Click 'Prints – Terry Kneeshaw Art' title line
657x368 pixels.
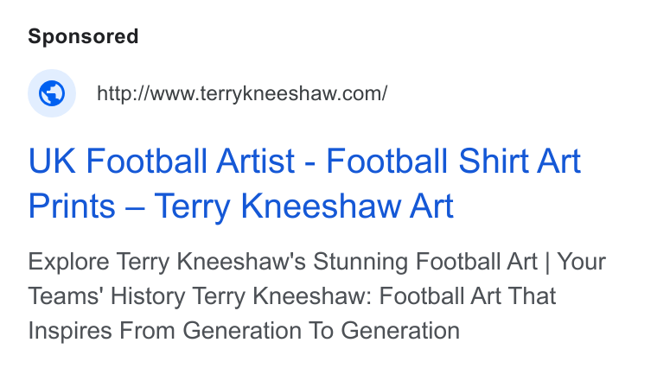click(x=241, y=206)
